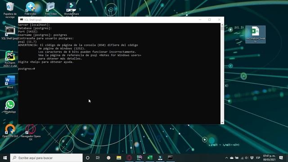
Task: Click 'Contraseña para usuario postgres:' line
Action: pos(46,38)
